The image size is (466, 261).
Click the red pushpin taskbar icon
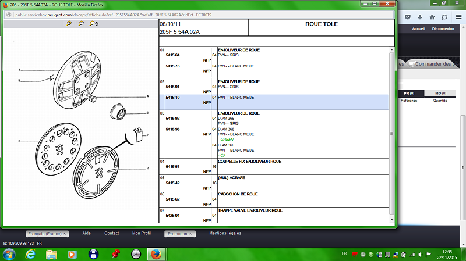click(x=115, y=254)
